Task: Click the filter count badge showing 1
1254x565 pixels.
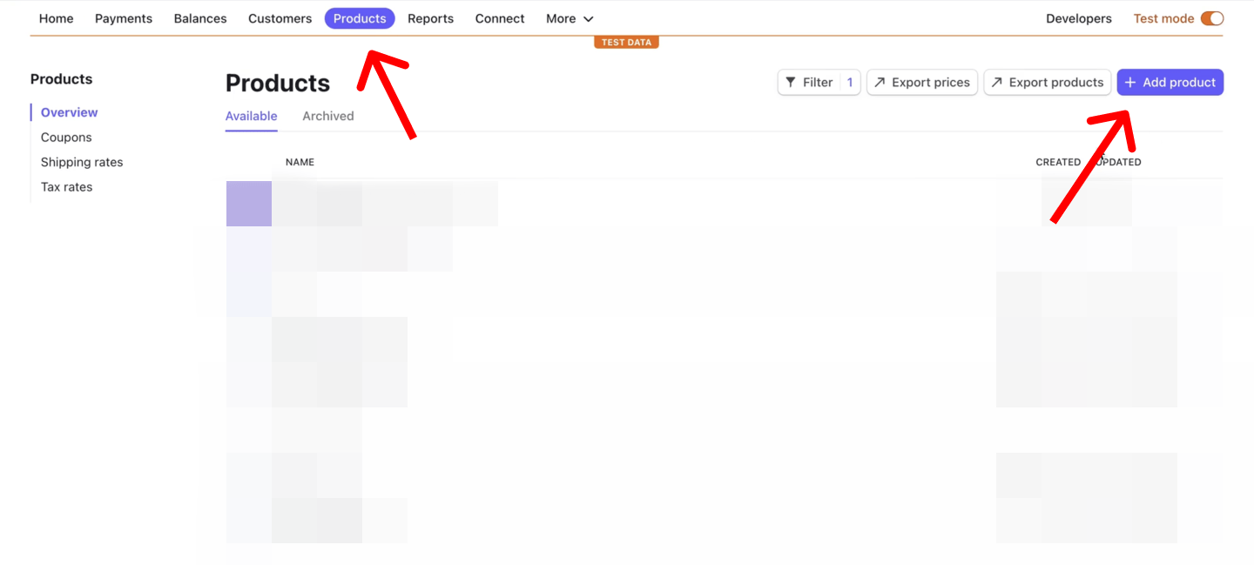Action: pos(849,81)
